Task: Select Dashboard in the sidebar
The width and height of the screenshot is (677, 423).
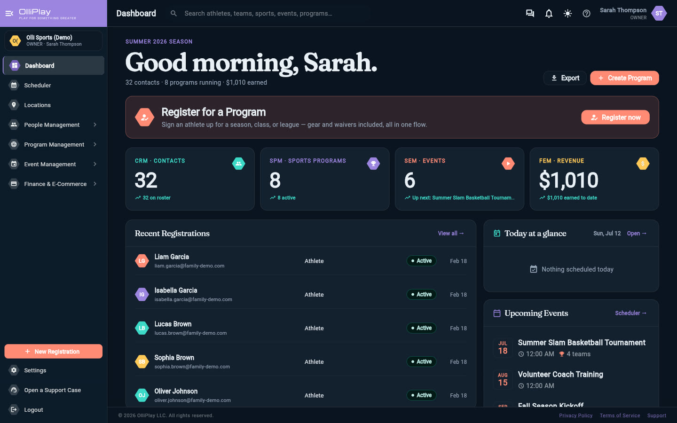Action: 54,65
